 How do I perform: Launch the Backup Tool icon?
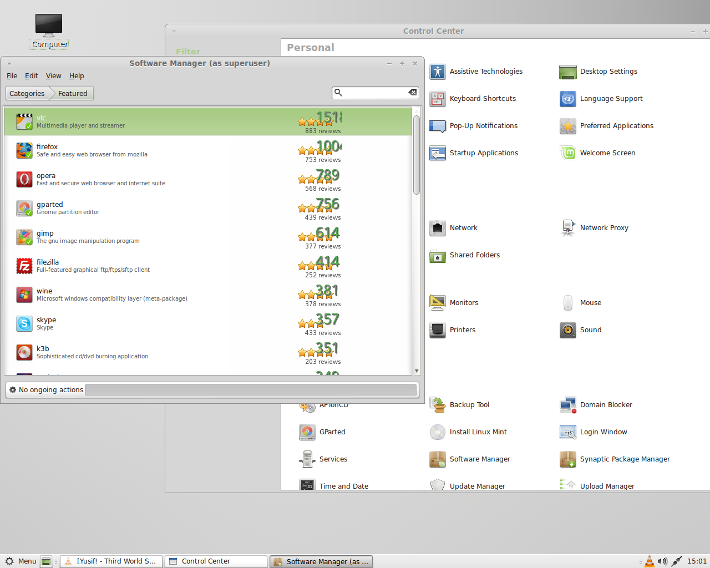(438, 405)
